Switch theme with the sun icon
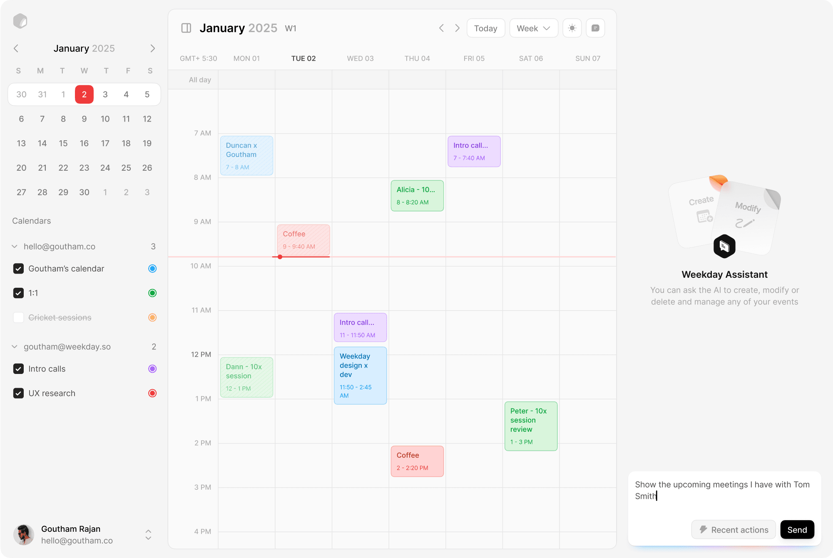Screen dimensions: 833x558 [x=572, y=28]
